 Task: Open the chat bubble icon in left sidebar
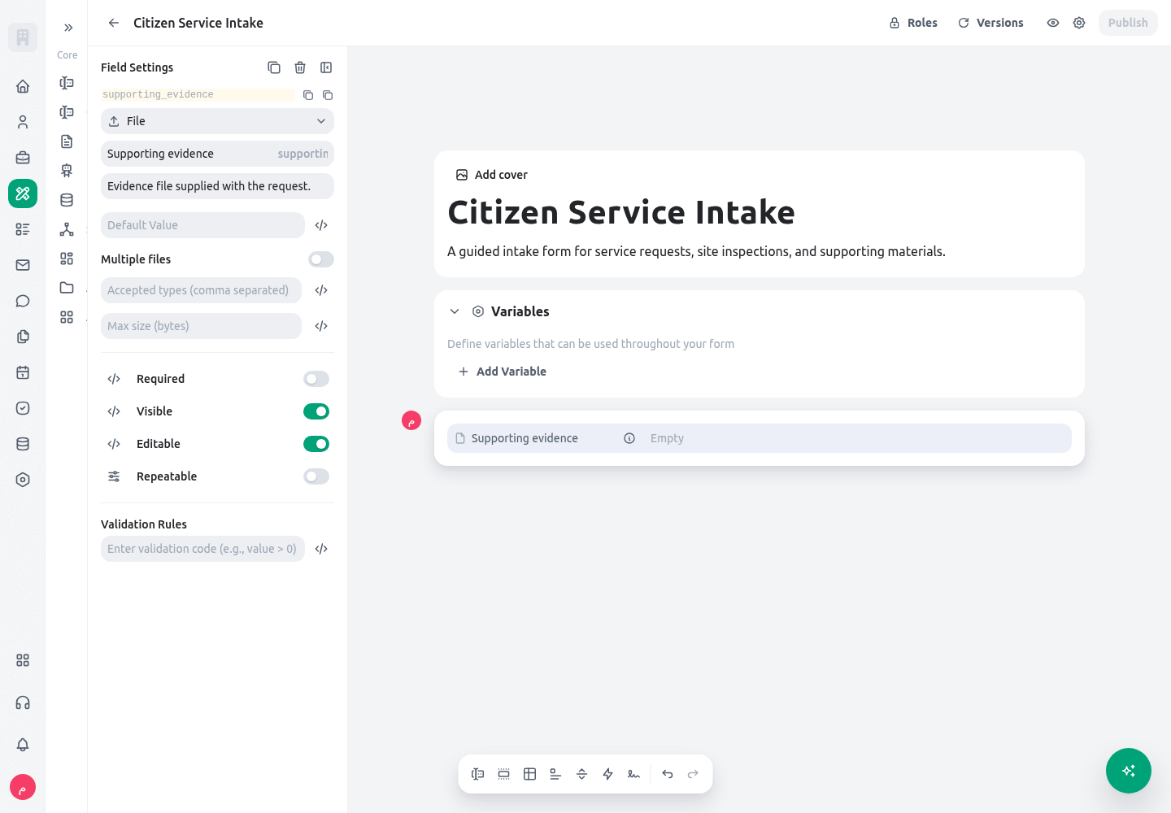[23, 301]
